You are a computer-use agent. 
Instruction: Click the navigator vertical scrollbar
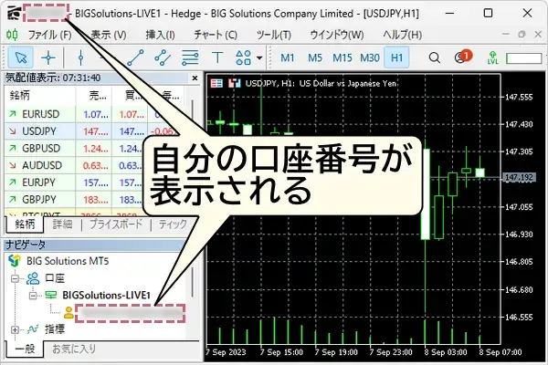click(192, 282)
